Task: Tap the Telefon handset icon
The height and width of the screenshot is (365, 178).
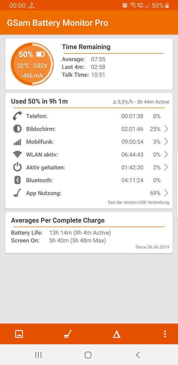Action: 18,116
